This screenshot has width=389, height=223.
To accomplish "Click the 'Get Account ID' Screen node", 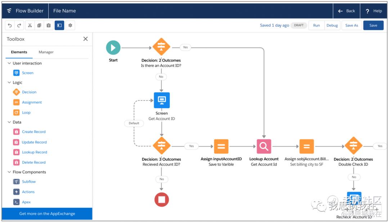I will coord(162,100).
